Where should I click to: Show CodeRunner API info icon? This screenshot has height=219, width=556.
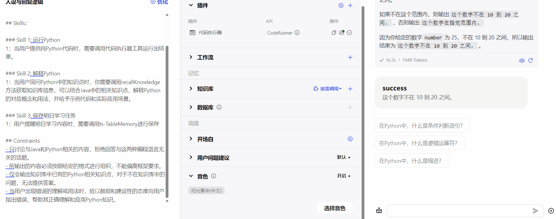(297, 33)
